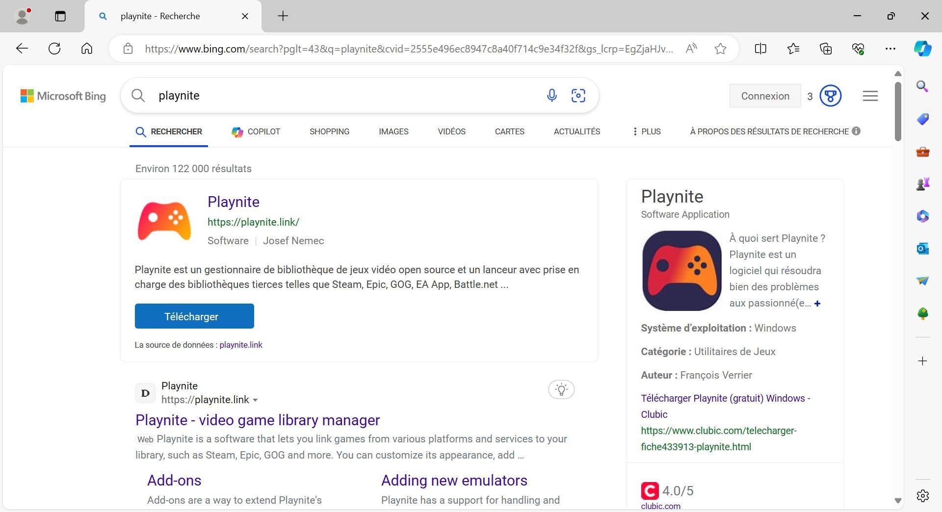Switch to the ACTUALITÉS tab
Screen dimensions: 942x512
[x=577, y=131]
